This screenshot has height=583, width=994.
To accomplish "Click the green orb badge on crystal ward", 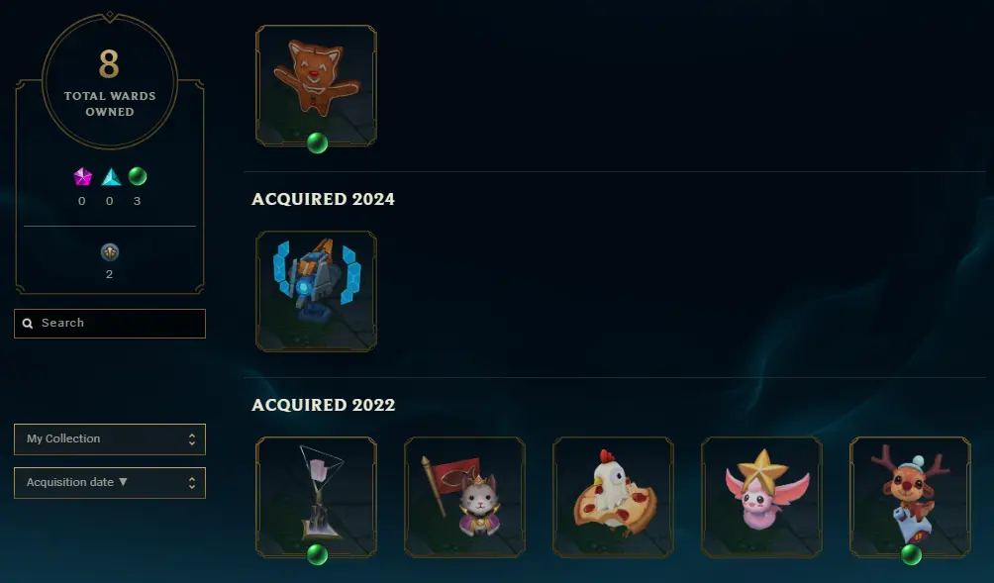I will 317,555.
